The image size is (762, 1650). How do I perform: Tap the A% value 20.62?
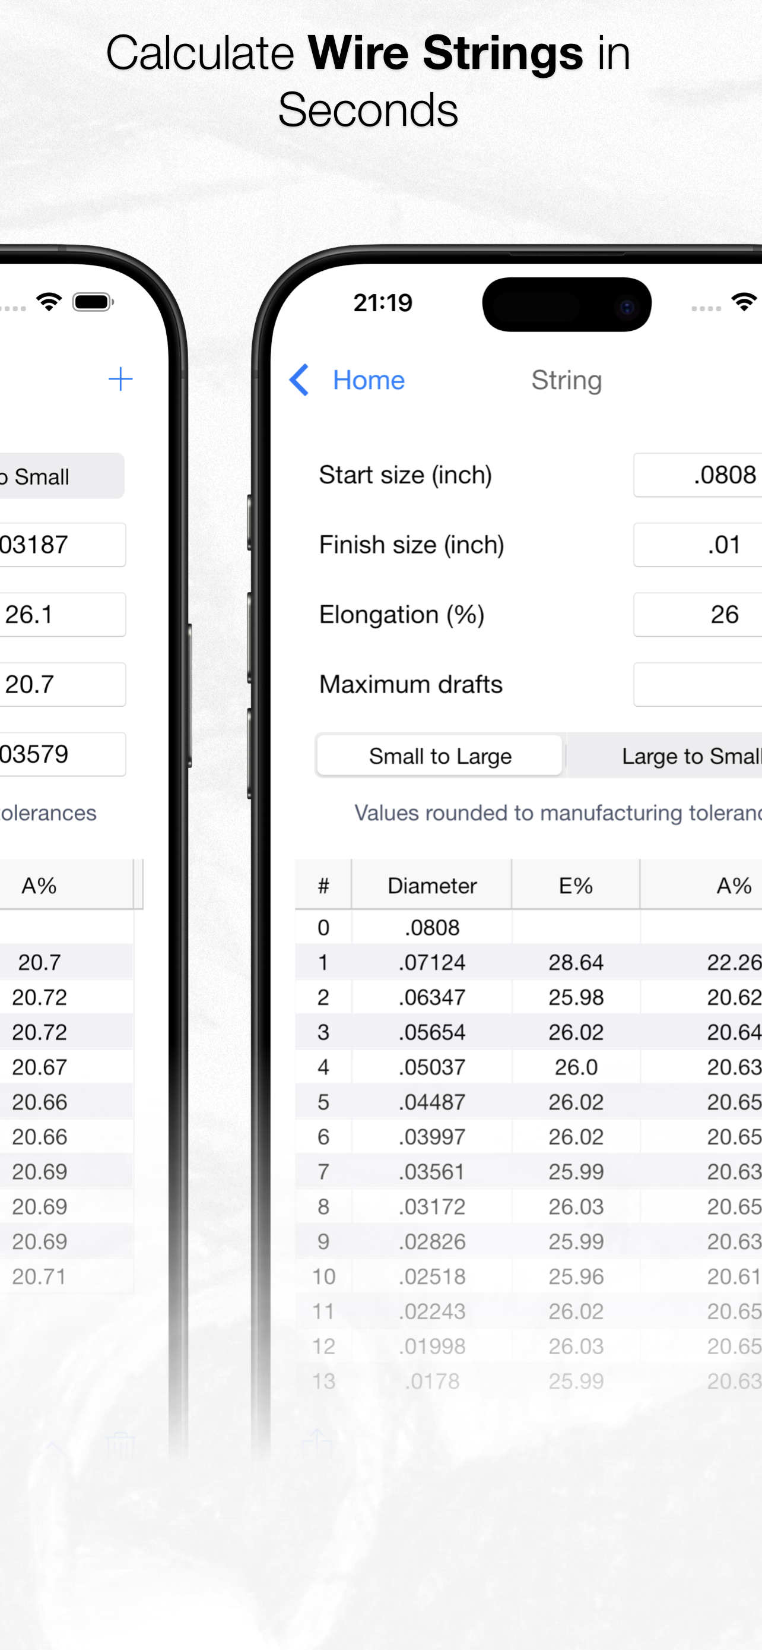point(735,997)
